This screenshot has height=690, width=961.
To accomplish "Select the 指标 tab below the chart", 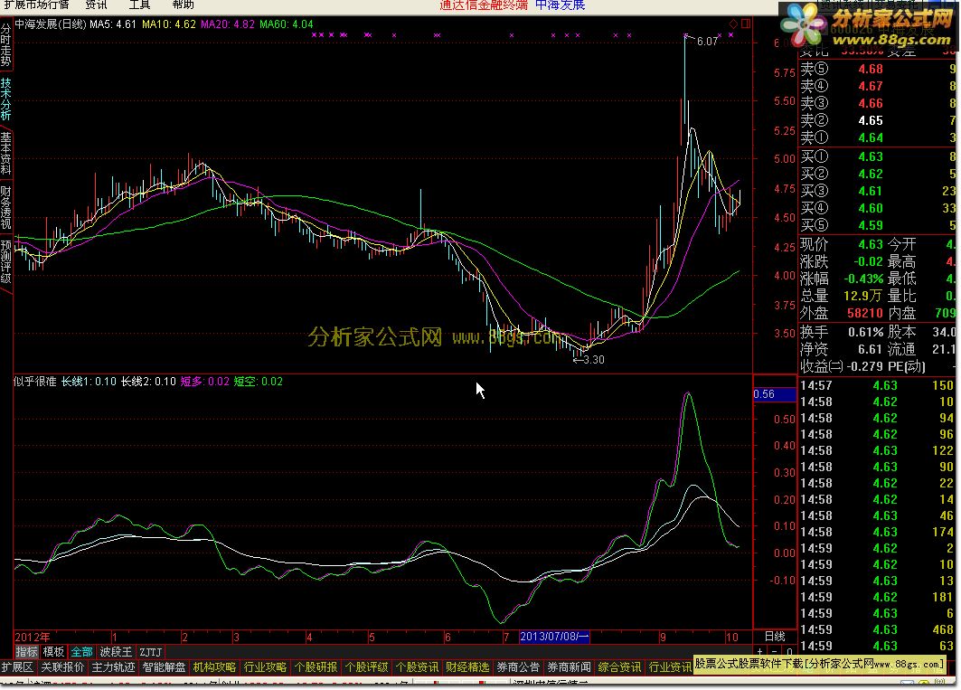I will (26, 651).
